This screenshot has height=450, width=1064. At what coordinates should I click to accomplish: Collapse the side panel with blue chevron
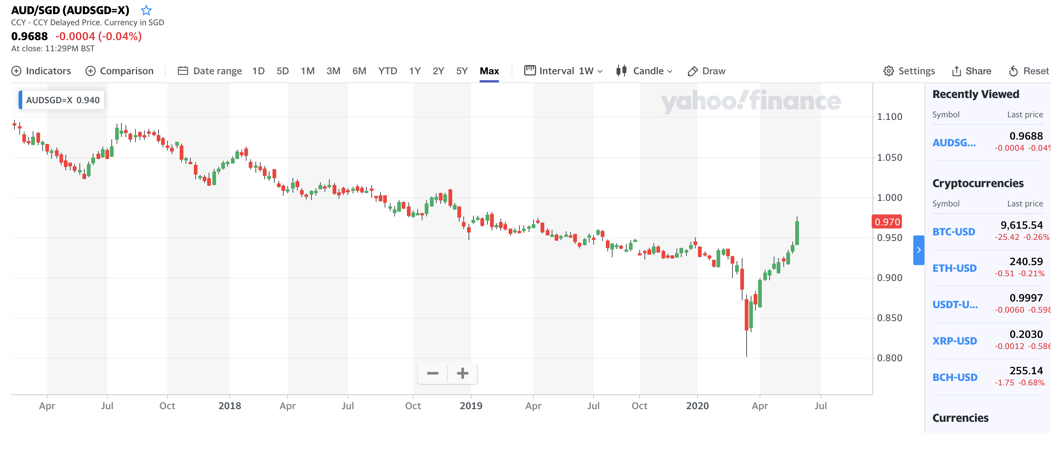[x=918, y=250]
